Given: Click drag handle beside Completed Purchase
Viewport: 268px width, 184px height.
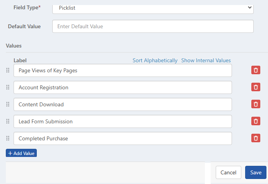Looking at the screenshot, I should point(7,138).
